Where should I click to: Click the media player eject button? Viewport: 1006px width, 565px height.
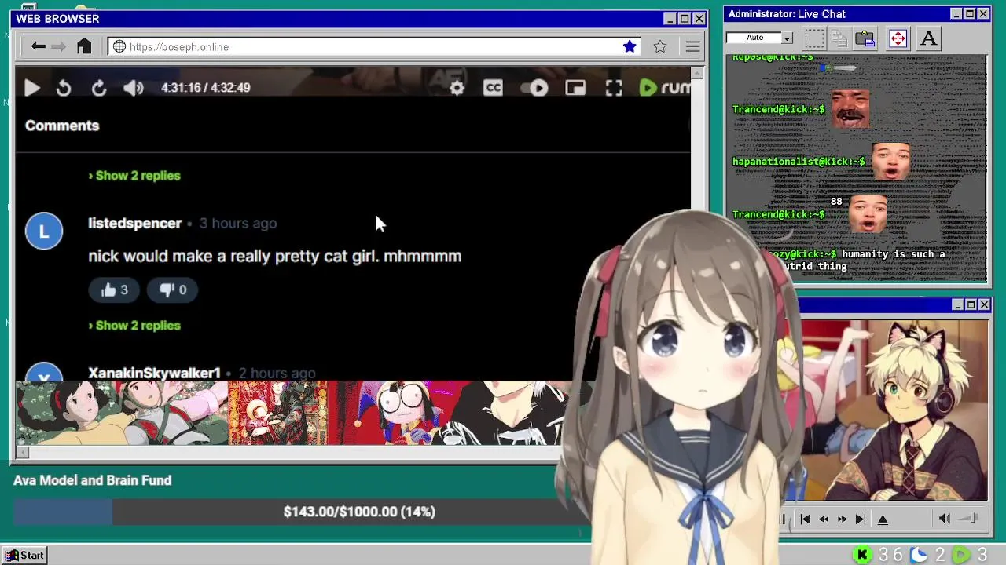pos(883,519)
